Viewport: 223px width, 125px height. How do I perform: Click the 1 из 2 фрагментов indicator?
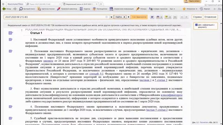click(x=139, y=17)
